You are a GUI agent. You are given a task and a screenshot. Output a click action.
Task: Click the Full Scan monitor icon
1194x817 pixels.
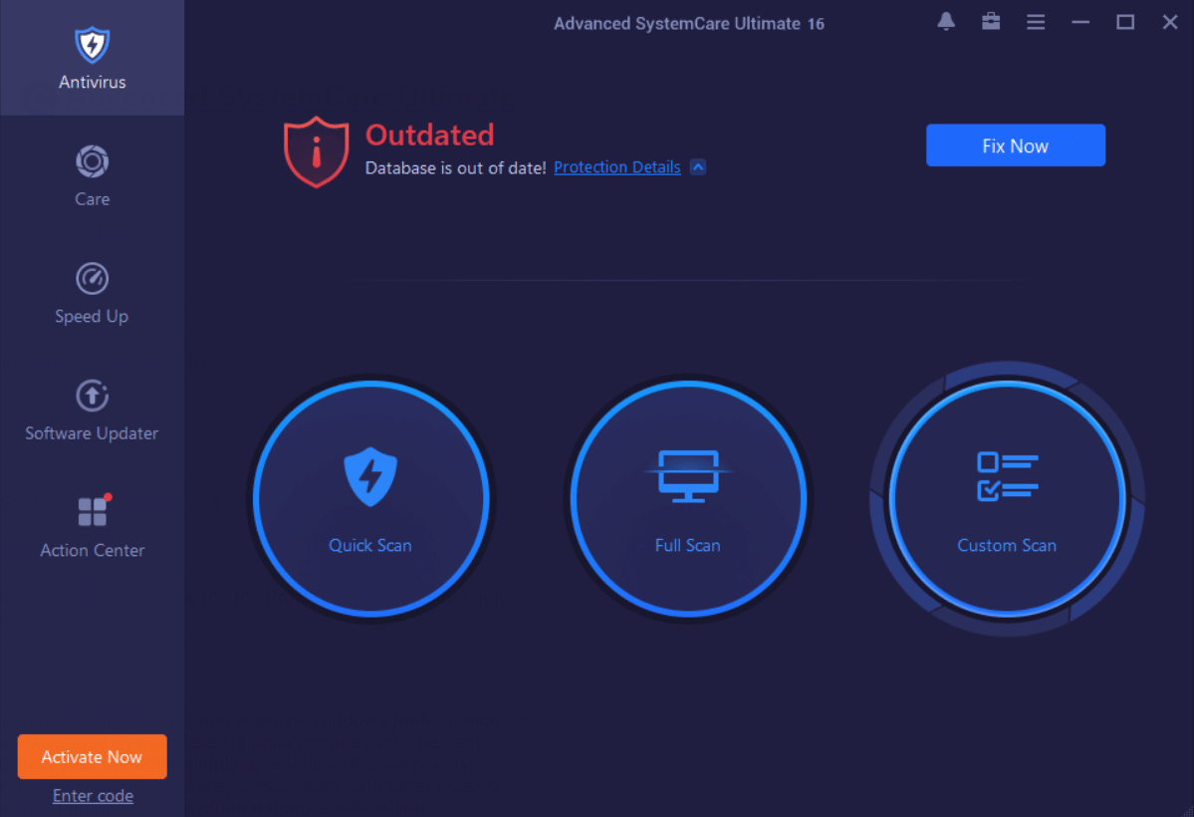pos(687,474)
